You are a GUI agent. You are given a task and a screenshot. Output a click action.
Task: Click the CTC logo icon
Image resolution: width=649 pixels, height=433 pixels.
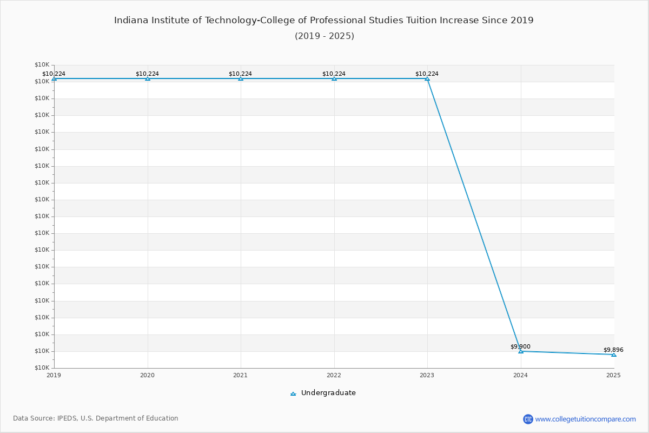point(528,419)
